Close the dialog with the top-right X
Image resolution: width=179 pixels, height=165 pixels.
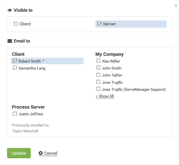tap(176, 5)
